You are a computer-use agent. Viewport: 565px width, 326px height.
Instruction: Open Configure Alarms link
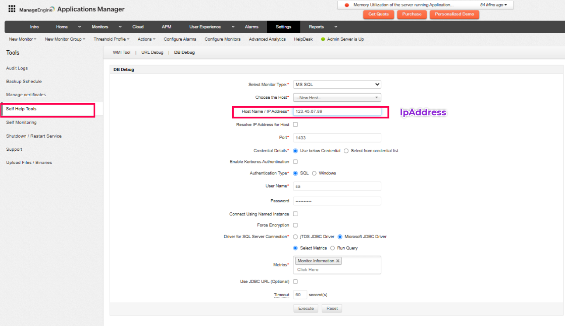[180, 39]
